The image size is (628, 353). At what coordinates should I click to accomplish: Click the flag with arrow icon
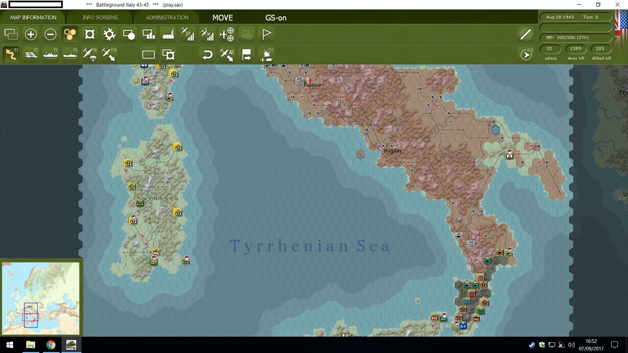[247, 55]
